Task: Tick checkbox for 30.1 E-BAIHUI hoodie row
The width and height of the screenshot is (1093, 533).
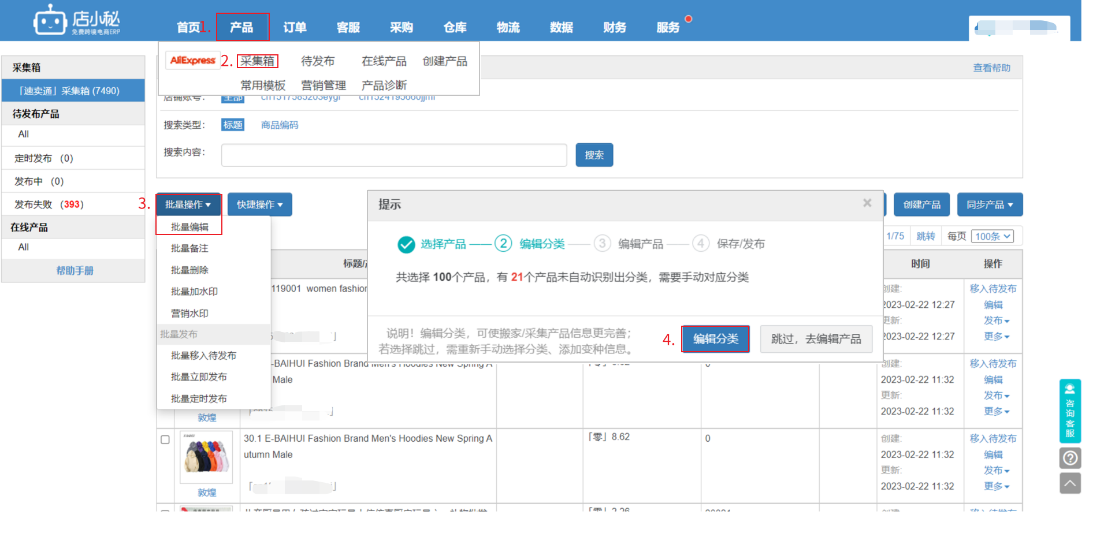Action: point(165,439)
